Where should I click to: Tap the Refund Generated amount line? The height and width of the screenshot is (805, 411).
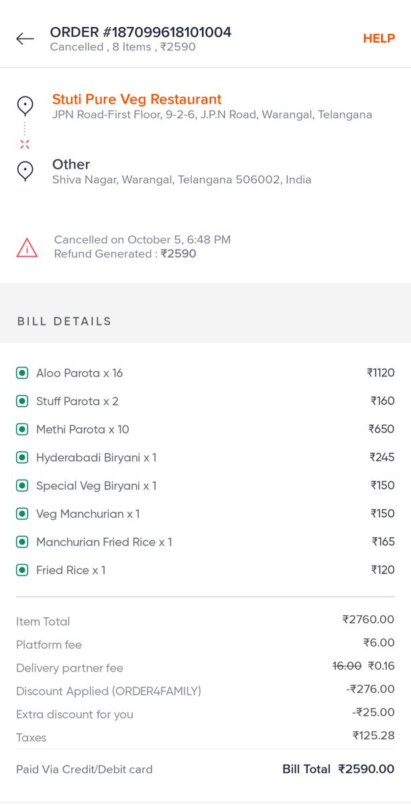tap(125, 254)
